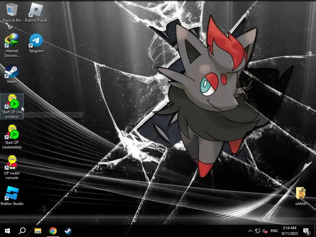Select the Internet Download Manager shortcut
Screen dimensions: 316x237
click(12, 46)
